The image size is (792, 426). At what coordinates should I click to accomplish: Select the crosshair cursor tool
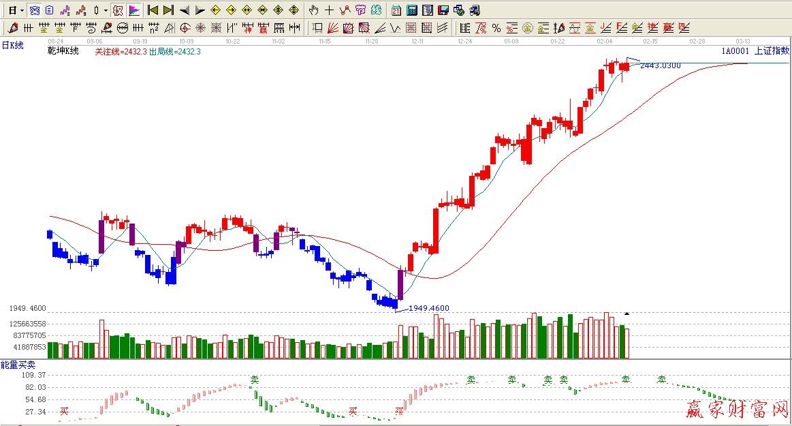(329, 10)
